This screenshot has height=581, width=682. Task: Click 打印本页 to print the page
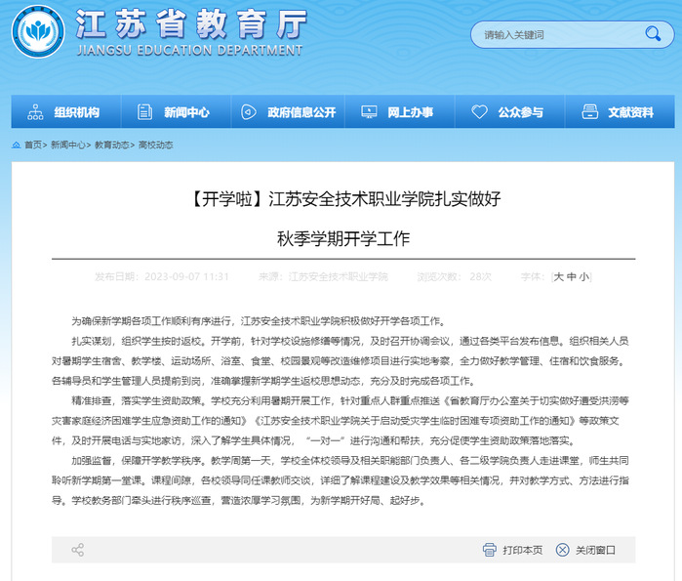point(523,550)
